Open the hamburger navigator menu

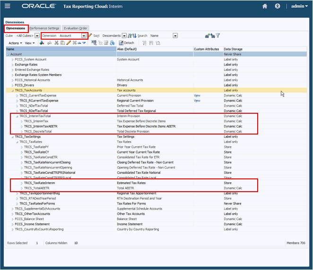pyautogui.click(x=8, y=6)
